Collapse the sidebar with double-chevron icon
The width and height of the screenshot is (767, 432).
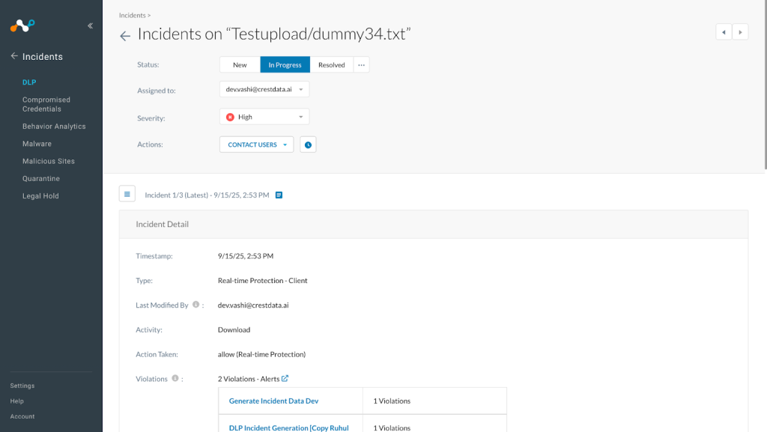[x=90, y=26]
